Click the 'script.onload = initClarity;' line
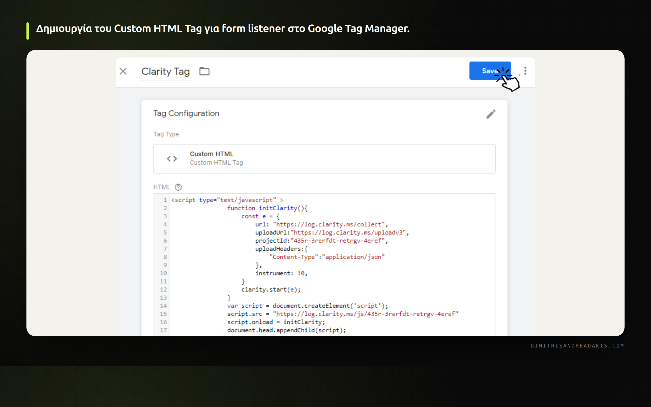651x407 pixels. click(276, 322)
